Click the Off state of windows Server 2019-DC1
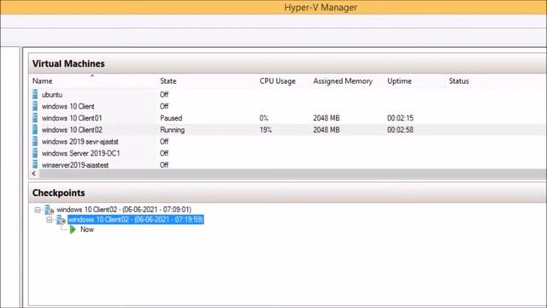 point(164,153)
